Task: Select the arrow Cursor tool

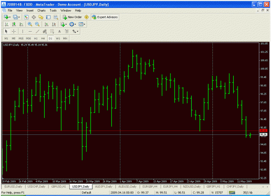Action: [7, 31]
